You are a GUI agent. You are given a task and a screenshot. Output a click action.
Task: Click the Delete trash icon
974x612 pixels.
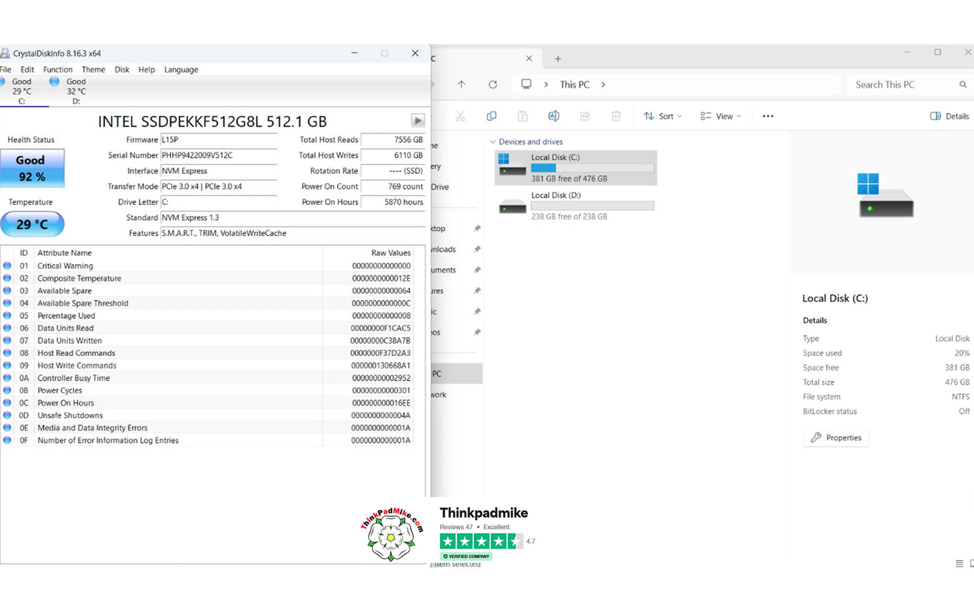pyautogui.click(x=616, y=116)
